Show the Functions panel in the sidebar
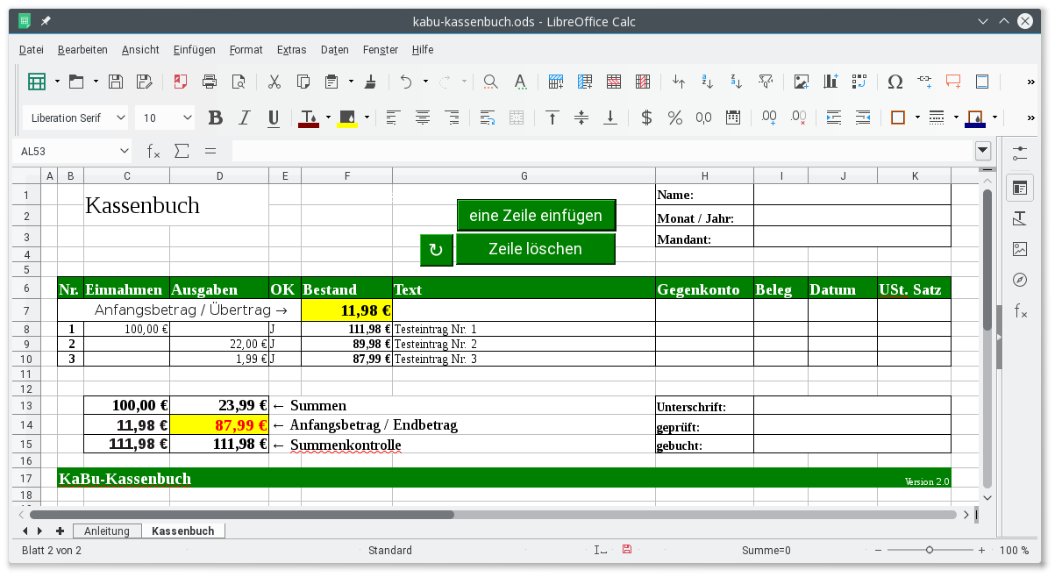Viewport: 1055px width, 577px height. coord(1018,309)
